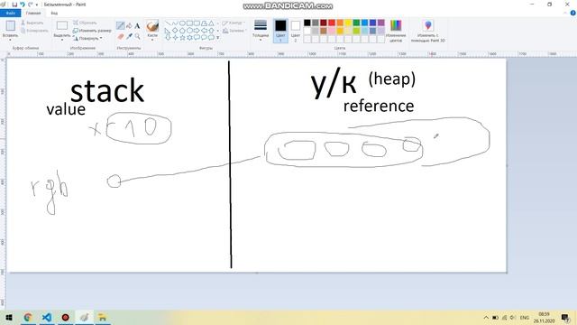Viewport: 577px width, 325px height.
Task: Open the Paste (Вставить) dropdown arrow
Action: tap(10, 40)
